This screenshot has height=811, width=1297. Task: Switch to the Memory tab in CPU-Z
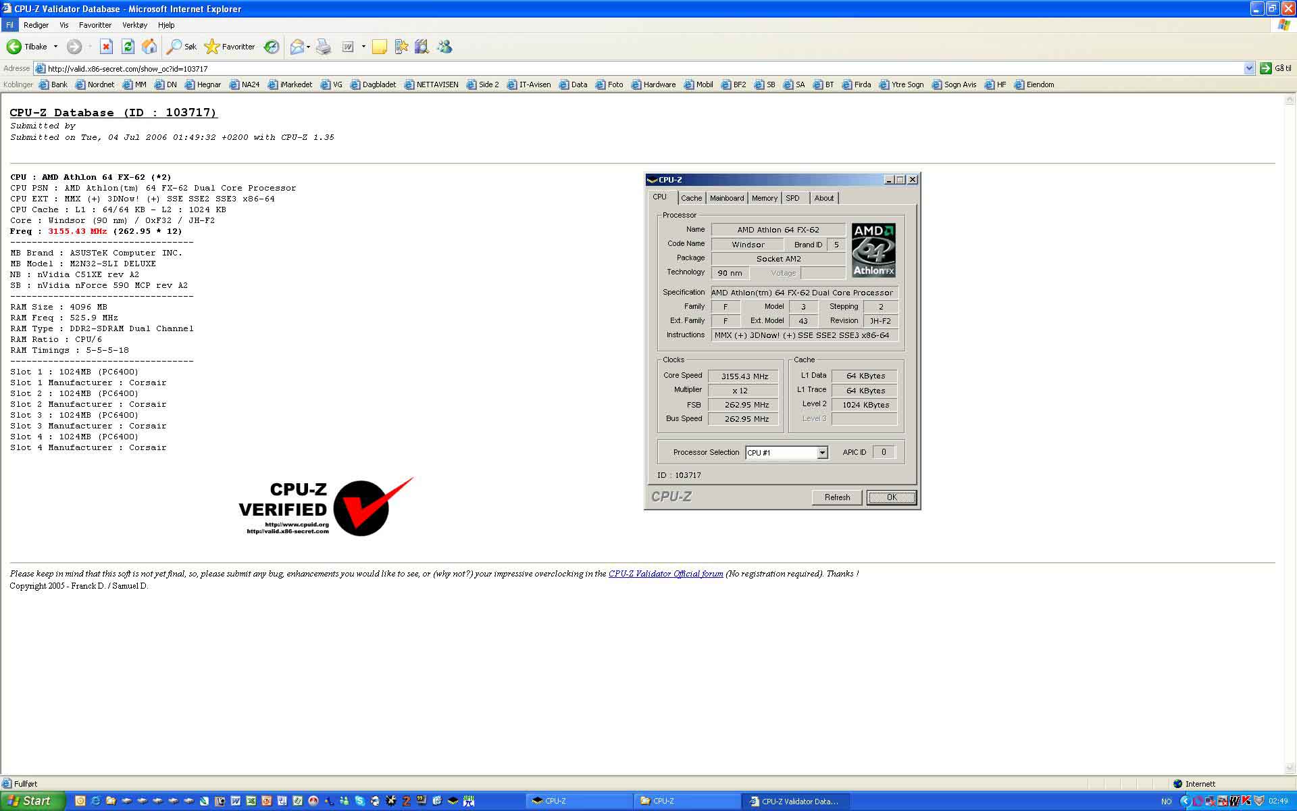point(765,198)
